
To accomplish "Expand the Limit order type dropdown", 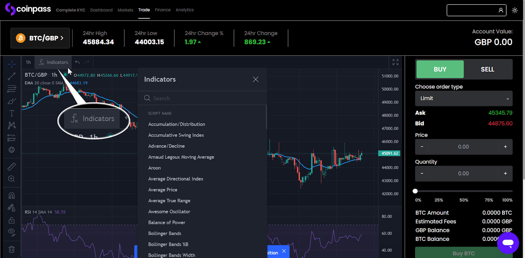I will coord(464,99).
